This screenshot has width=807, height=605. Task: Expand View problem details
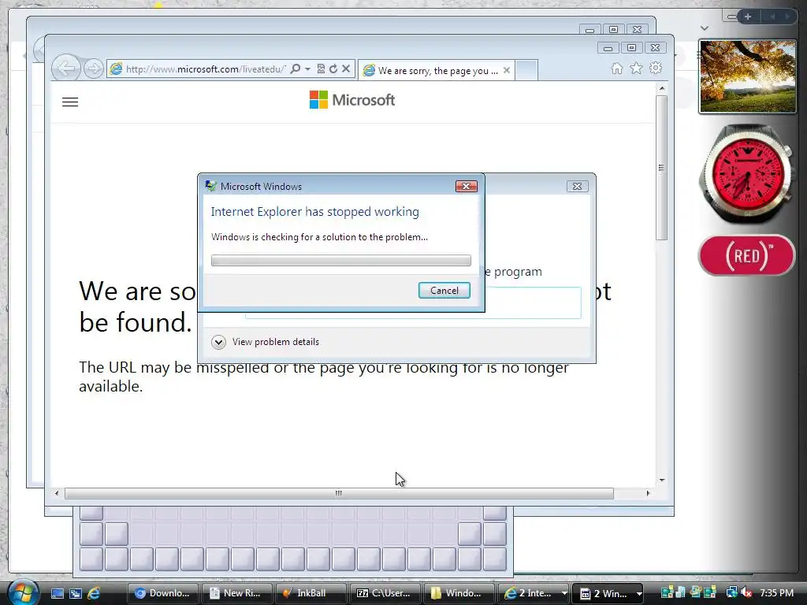click(265, 342)
